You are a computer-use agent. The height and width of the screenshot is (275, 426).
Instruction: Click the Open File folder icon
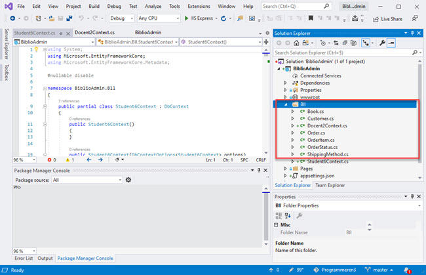pos(51,18)
